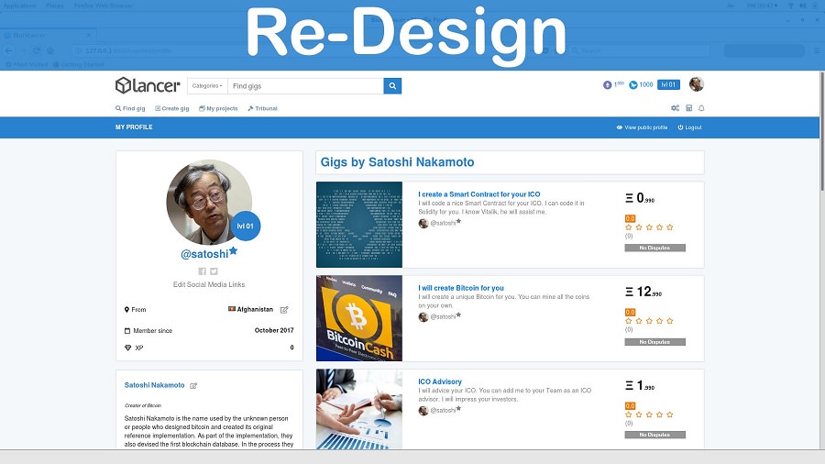Screen dimensions: 825x464
Task: Click No Disputes badge on Smart Contract gig
Action: (x=654, y=248)
